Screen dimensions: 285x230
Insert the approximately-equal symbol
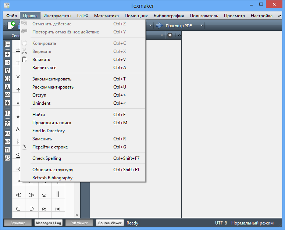[44, 209]
